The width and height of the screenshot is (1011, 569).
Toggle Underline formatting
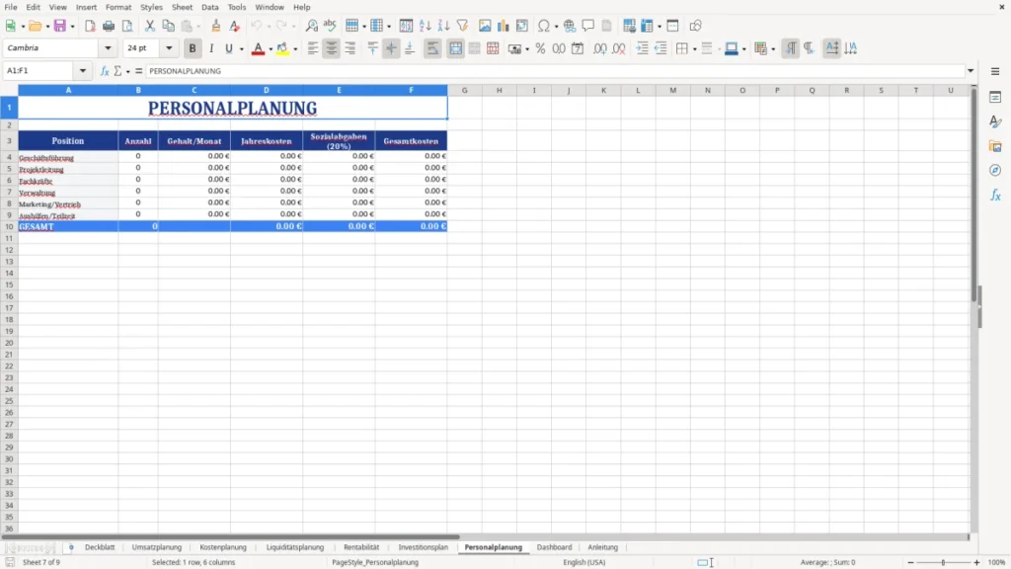click(x=228, y=48)
